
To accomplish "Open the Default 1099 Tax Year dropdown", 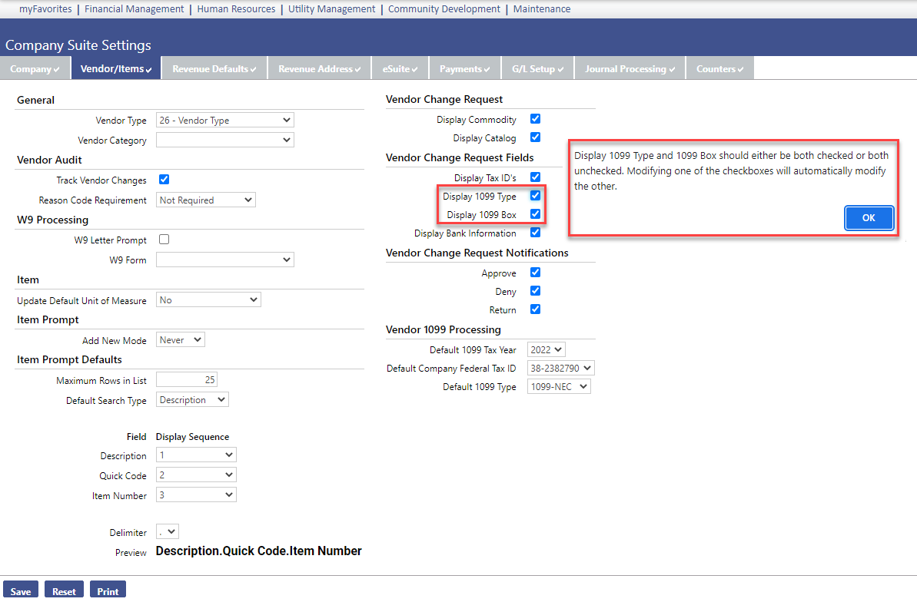I will click(546, 349).
